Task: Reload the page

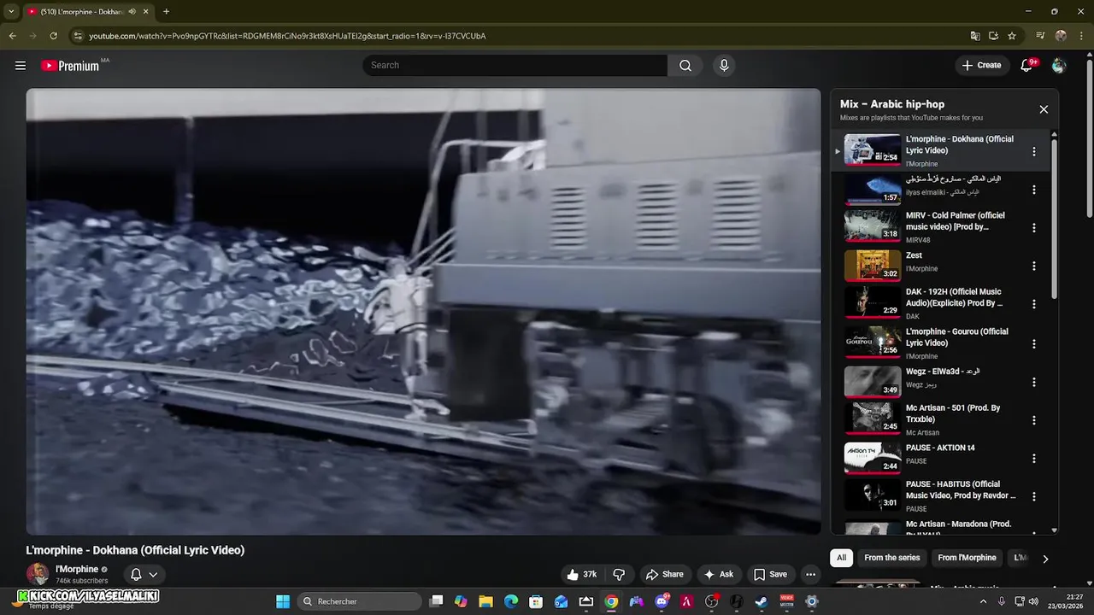Action: pos(53,36)
